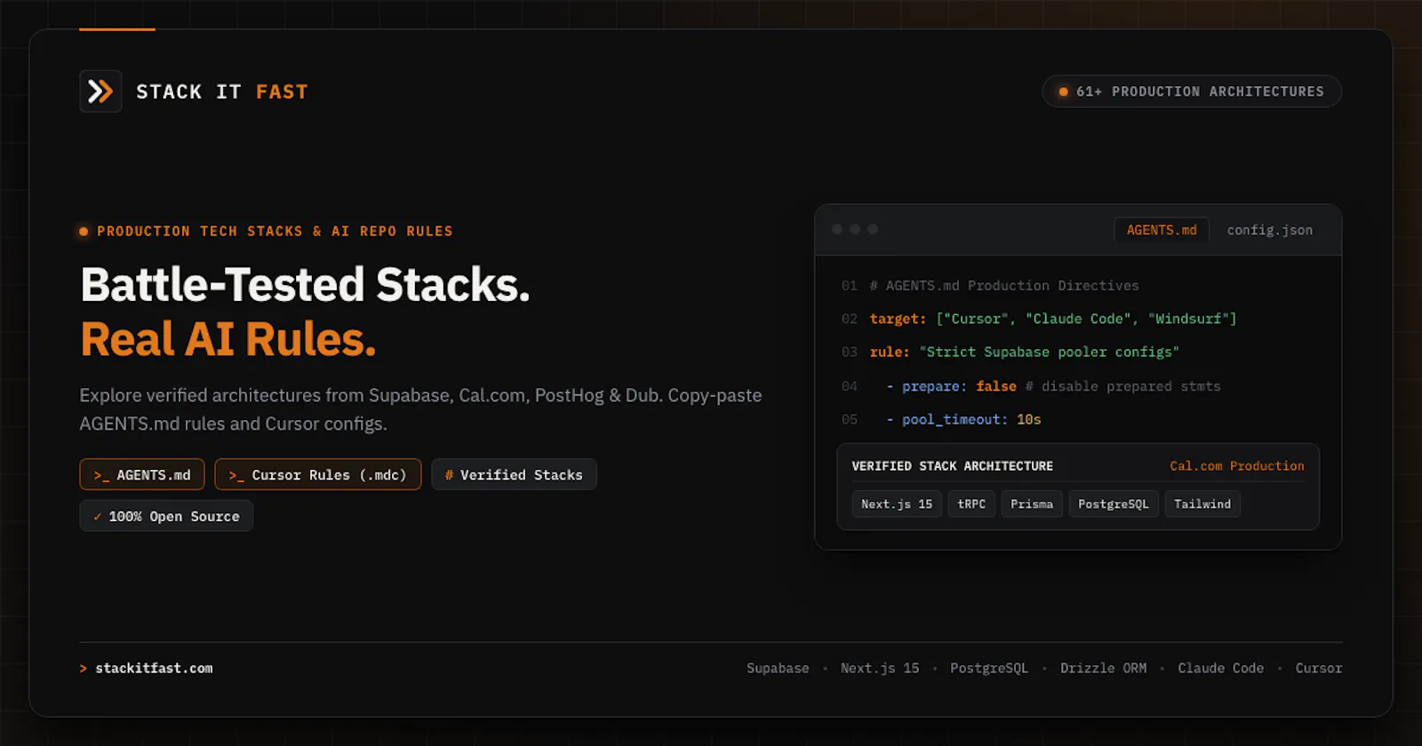Click the Verified Stacks tag
Screen dimensions: 1422x746
coord(514,474)
